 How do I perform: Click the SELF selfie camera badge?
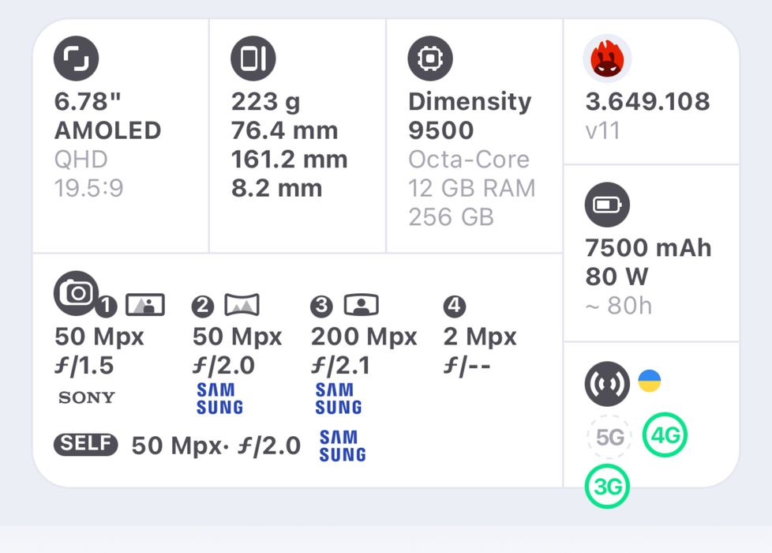[86, 446]
